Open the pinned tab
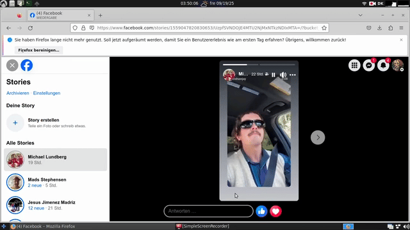This screenshot has height=230, width=410. point(19,15)
